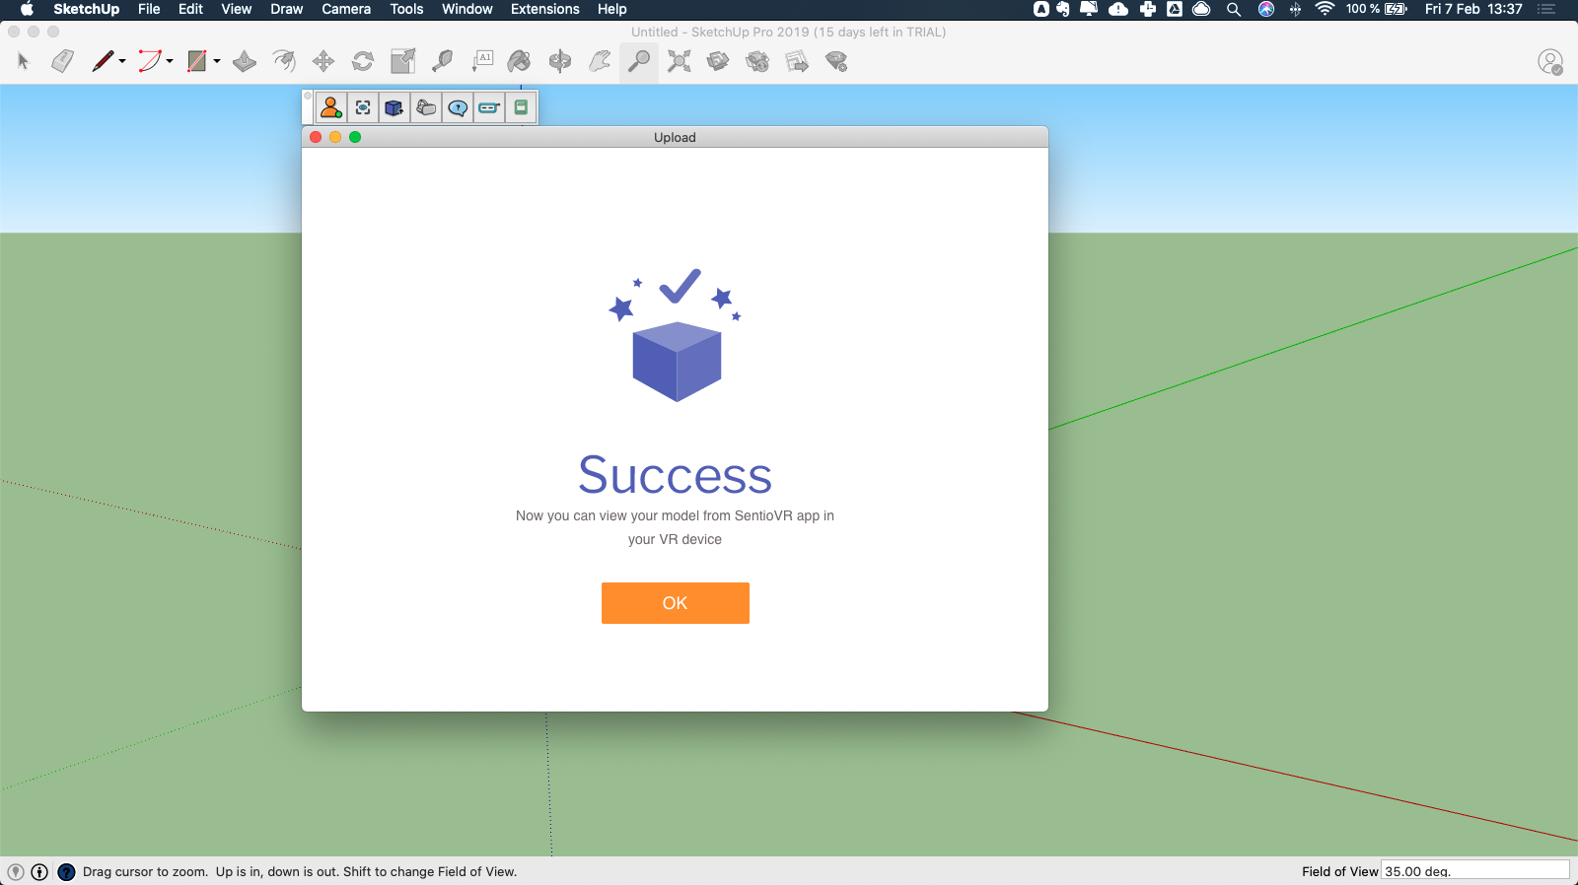1578x885 pixels.
Task: Click the Instructor help status bar icon
Action: (x=66, y=871)
